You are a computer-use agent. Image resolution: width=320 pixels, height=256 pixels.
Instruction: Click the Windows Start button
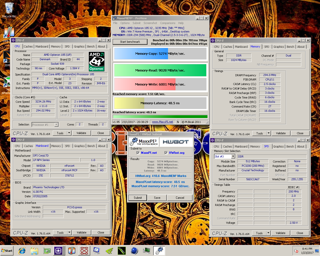(x=7, y=251)
